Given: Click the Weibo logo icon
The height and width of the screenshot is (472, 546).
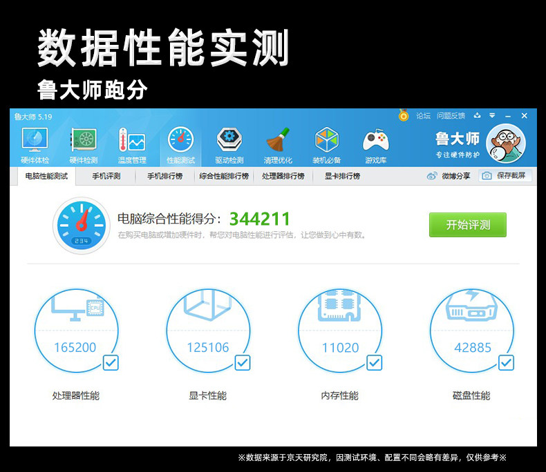Looking at the screenshot, I should [x=432, y=176].
